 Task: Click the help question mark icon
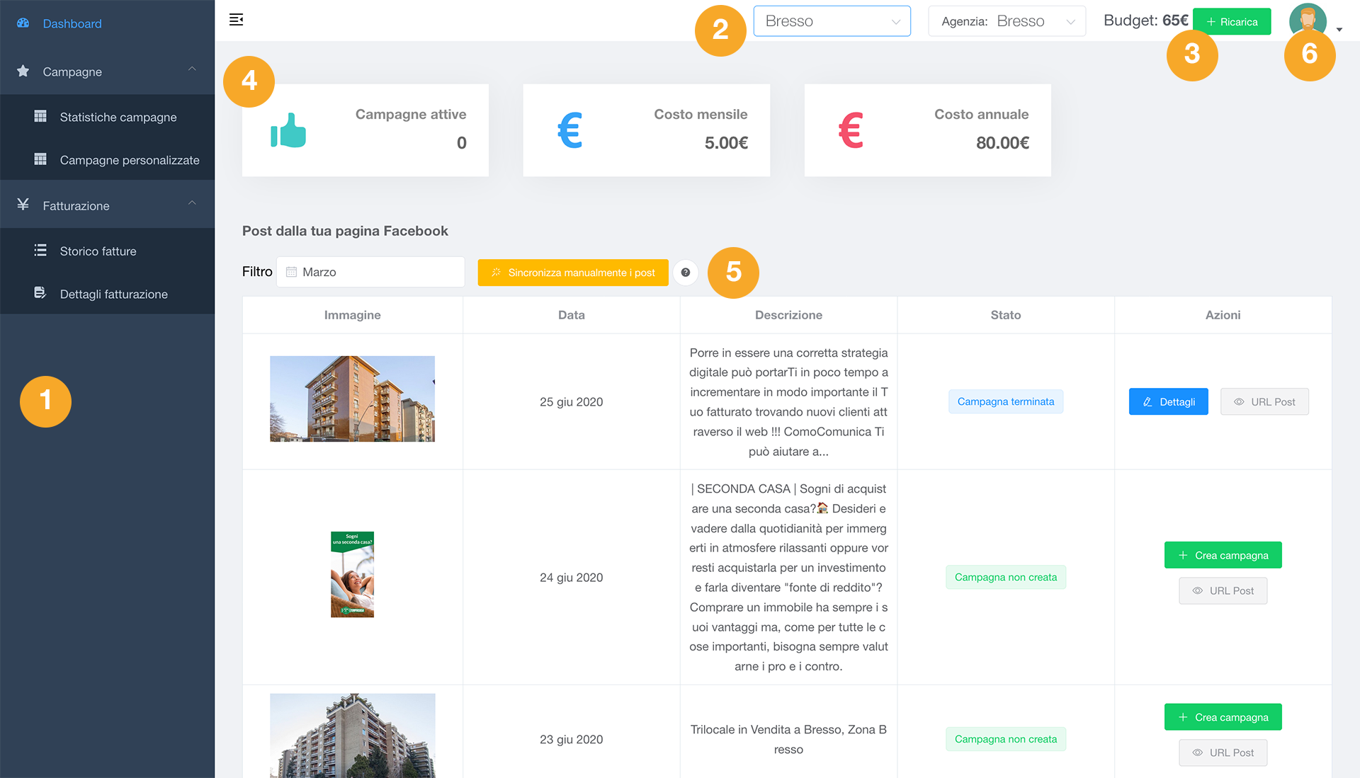coord(685,273)
